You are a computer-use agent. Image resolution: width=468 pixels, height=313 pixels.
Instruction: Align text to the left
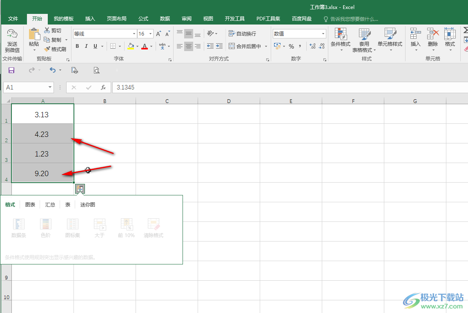180,46
